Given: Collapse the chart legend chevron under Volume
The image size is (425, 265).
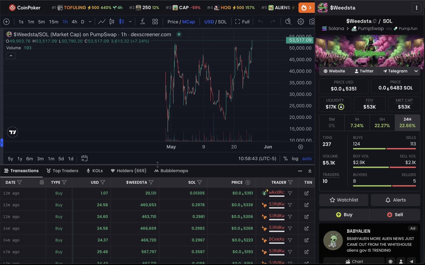Looking at the screenshot, I should point(11,56).
